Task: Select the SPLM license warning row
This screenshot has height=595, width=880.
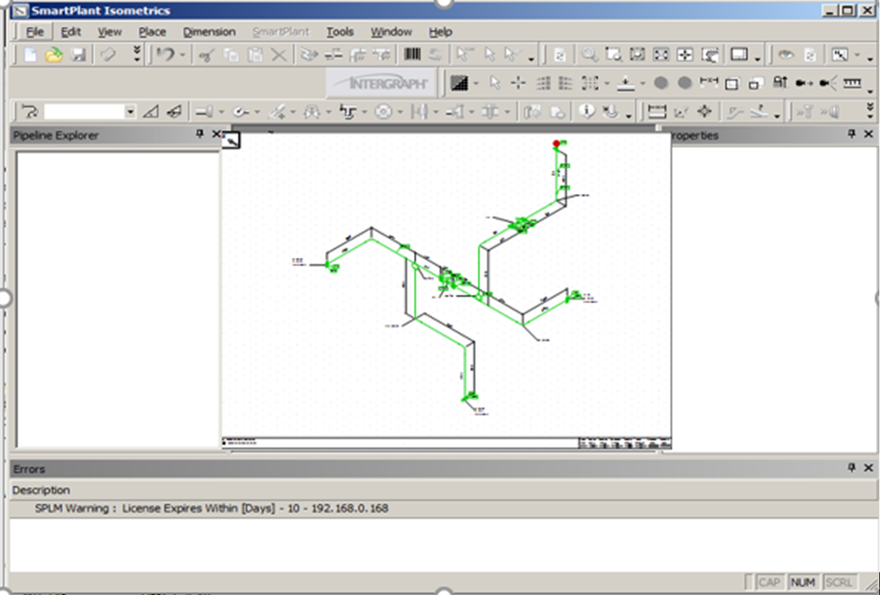Action: point(211,509)
